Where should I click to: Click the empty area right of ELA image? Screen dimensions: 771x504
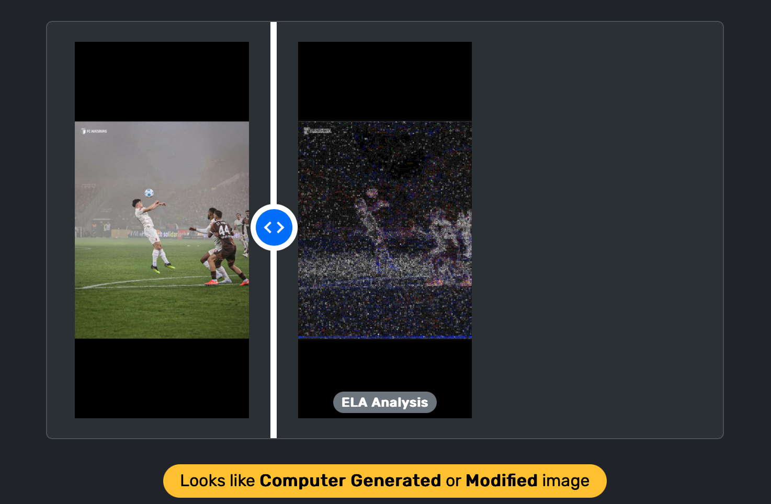(x=596, y=230)
